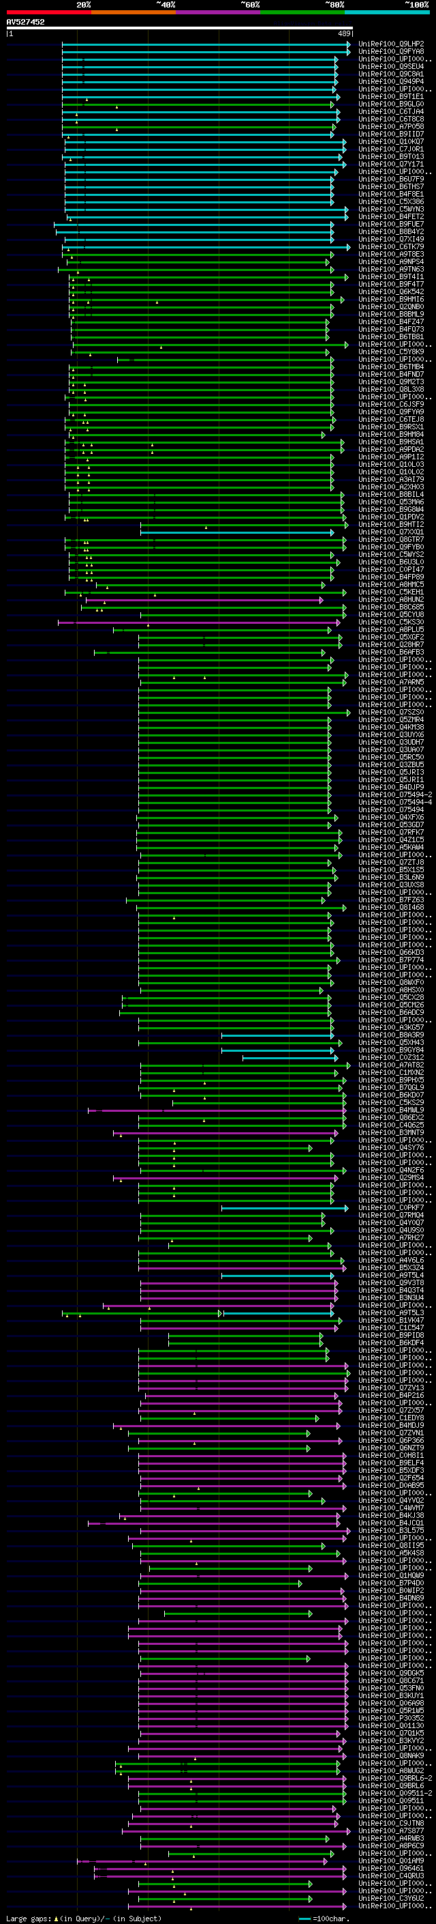Open hit UniRef100_B9T1E1
This screenshot has height=1924, width=436.
point(391,96)
